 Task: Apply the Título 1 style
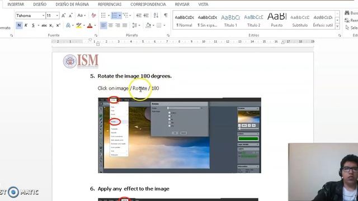pos(230,21)
